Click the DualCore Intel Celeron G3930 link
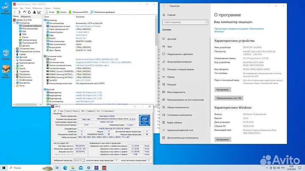This screenshot has width=305, height=171. click(x=97, y=60)
